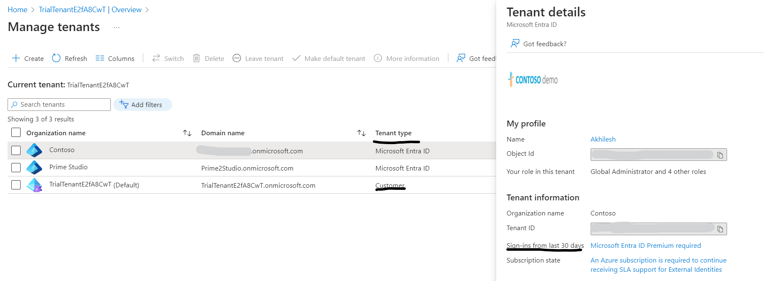The image size is (764, 281).
Task: Open the Akhilesh profile name link
Action: [603, 139]
